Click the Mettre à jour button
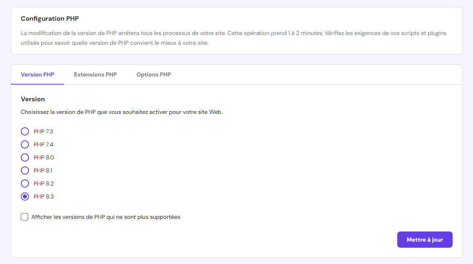Screen dimensions: 473x264 tap(425, 240)
